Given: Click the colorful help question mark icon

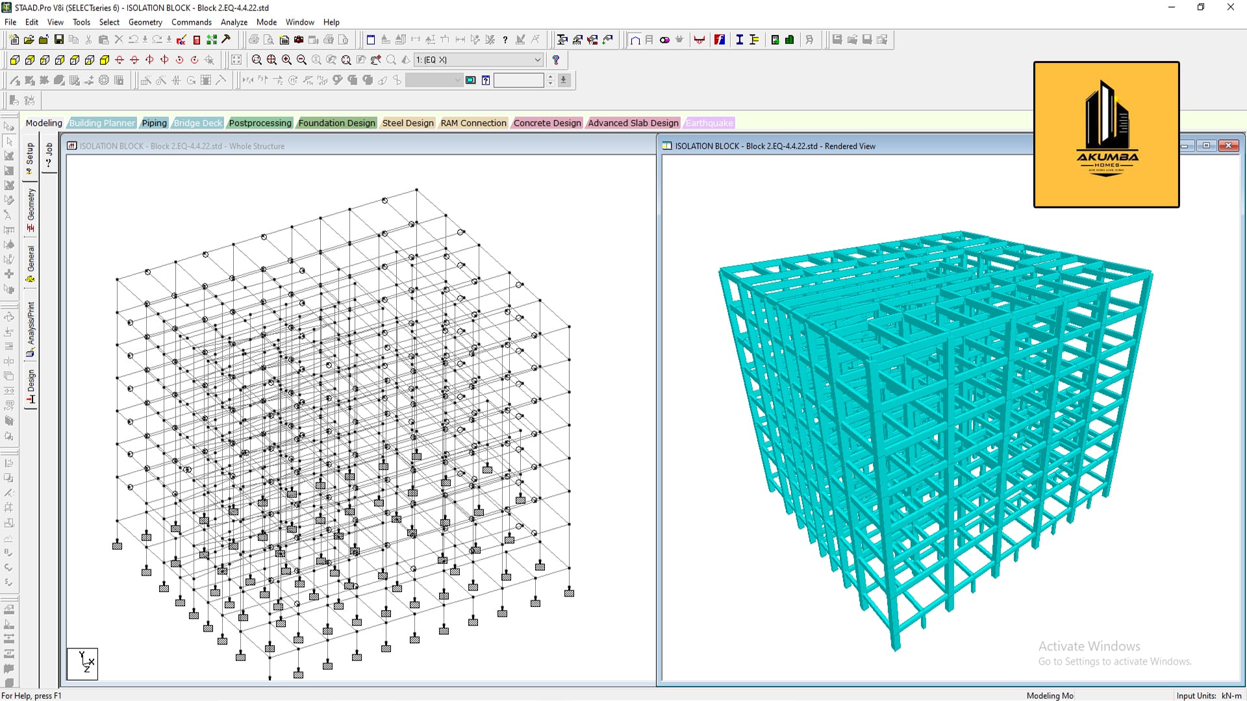Looking at the screenshot, I should (x=556, y=60).
